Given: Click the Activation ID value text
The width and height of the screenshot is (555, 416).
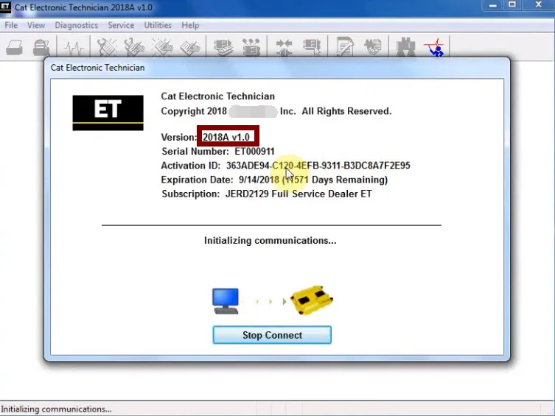Looking at the screenshot, I should point(318,166).
